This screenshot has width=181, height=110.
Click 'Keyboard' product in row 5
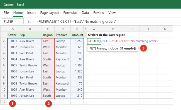(62, 59)
